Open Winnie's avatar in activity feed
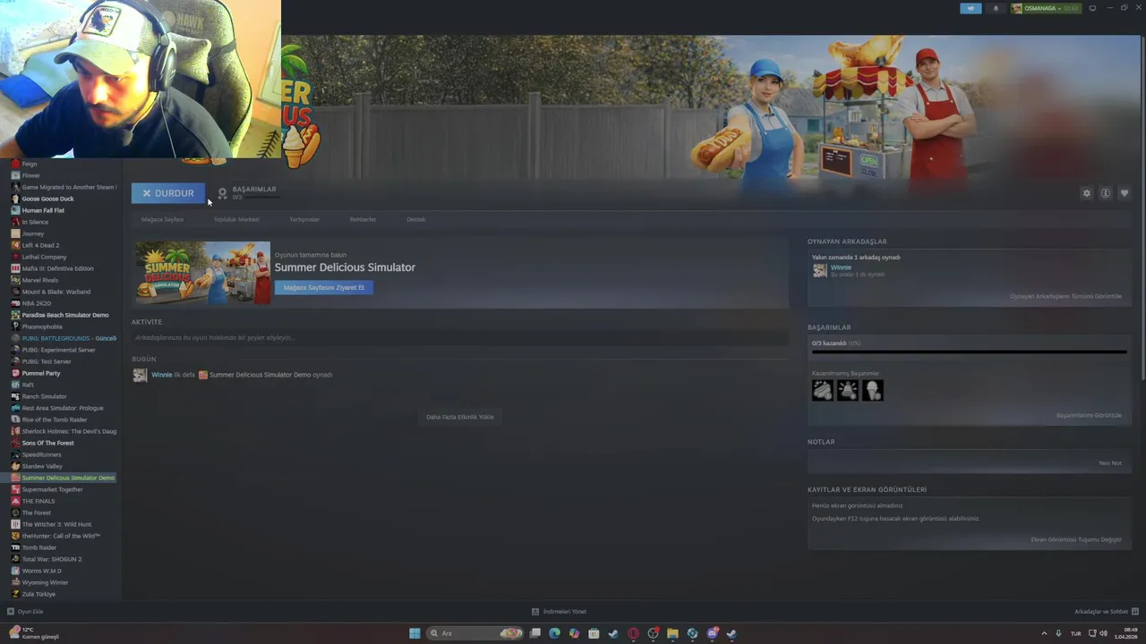 pyautogui.click(x=140, y=375)
